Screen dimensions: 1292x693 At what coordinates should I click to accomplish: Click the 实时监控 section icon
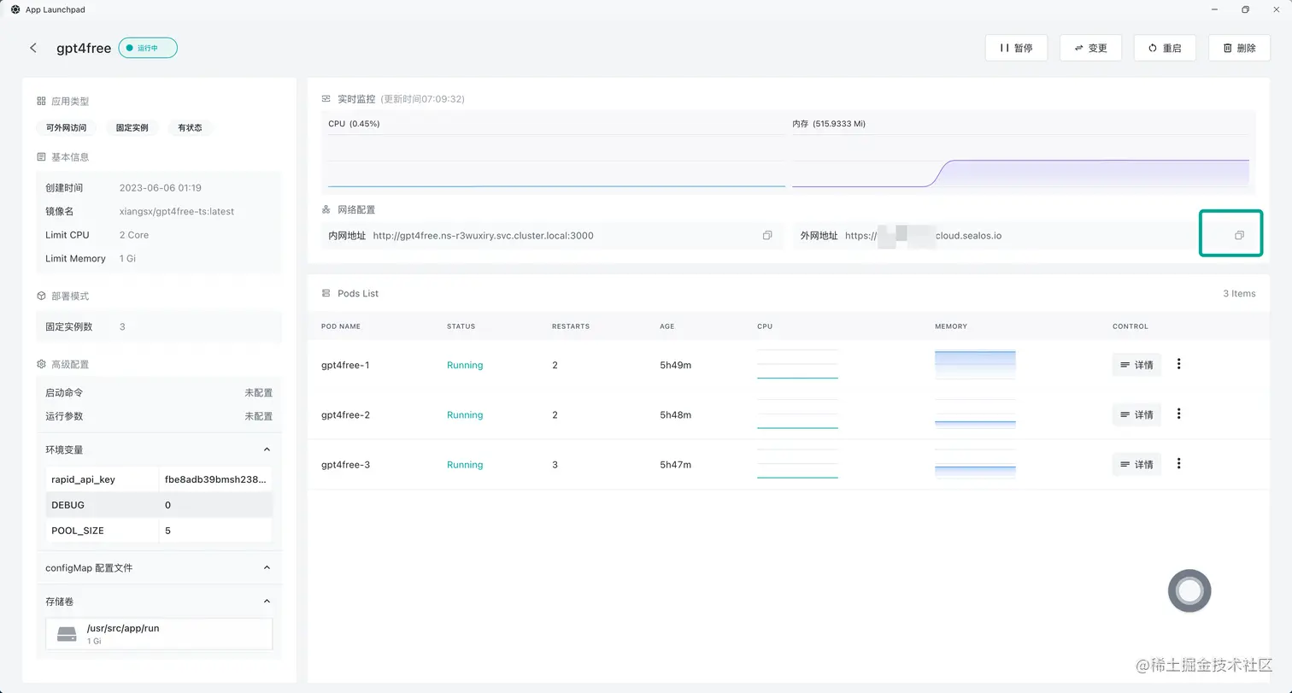(x=326, y=99)
